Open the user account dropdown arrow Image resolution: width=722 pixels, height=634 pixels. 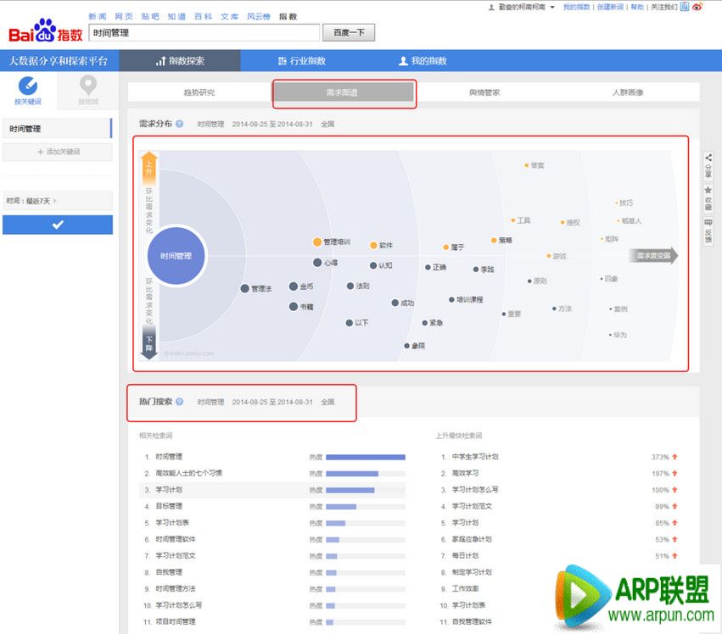pos(552,7)
